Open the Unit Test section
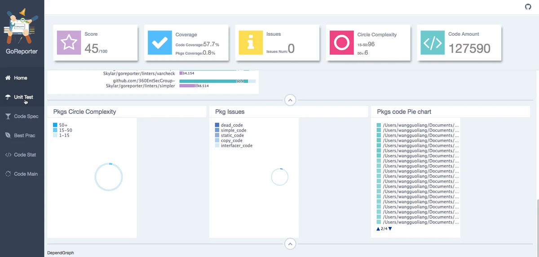 pos(22,97)
